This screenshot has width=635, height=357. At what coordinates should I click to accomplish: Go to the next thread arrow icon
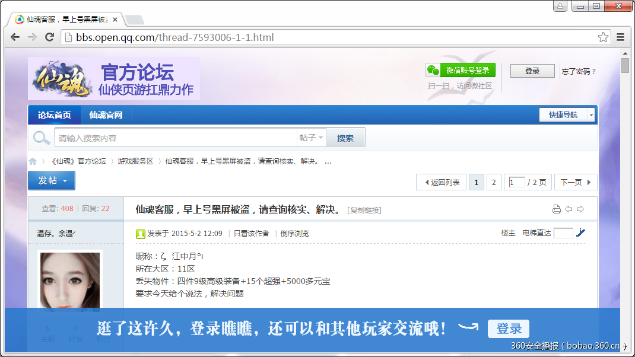580,209
